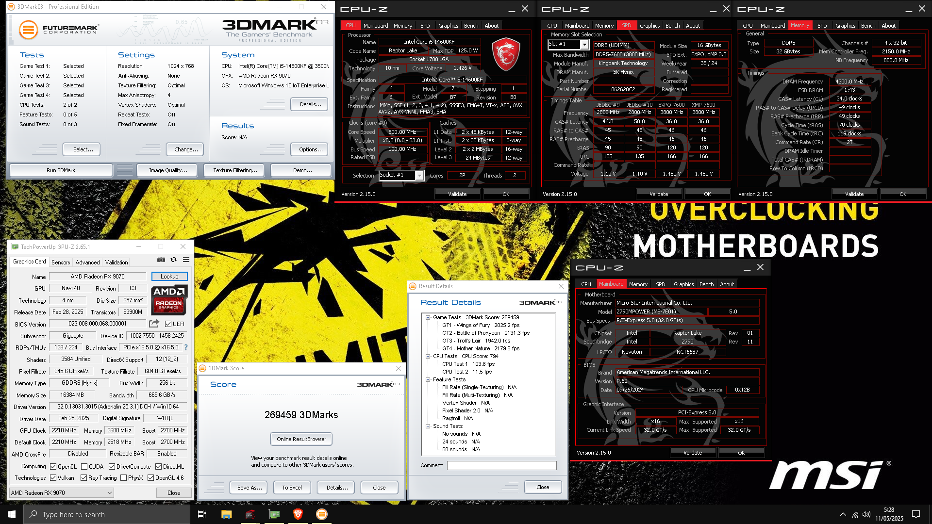Image resolution: width=932 pixels, height=524 pixels.
Task: Click the Result Details window title icon
Action: pos(413,286)
